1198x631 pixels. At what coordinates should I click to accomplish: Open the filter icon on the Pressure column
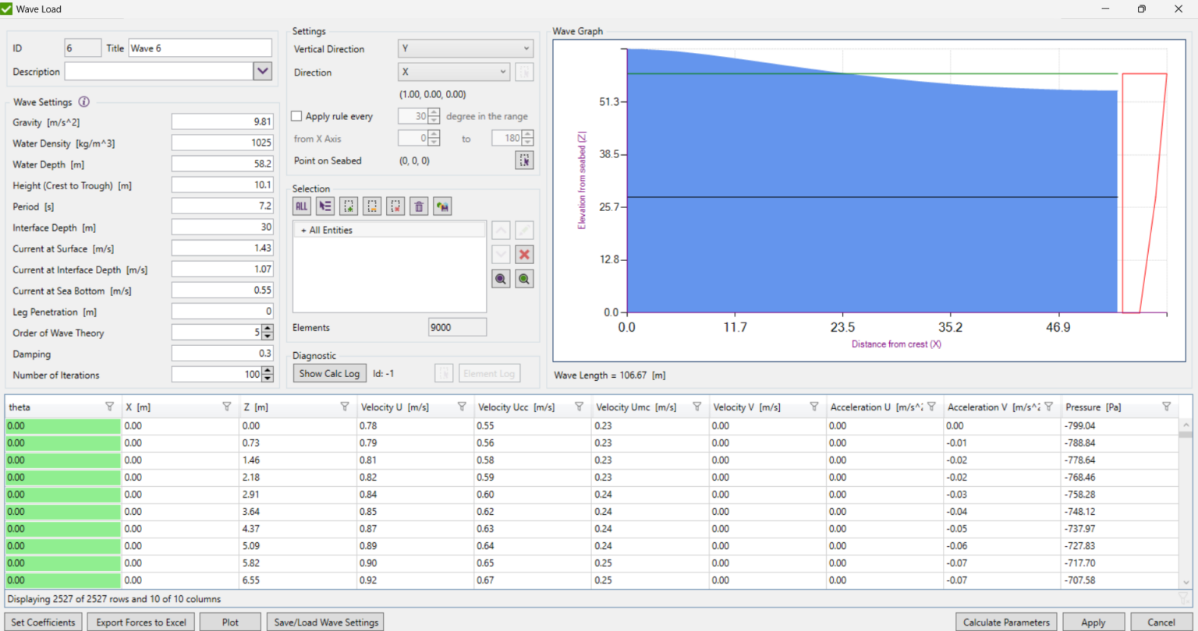[x=1168, y=406]
